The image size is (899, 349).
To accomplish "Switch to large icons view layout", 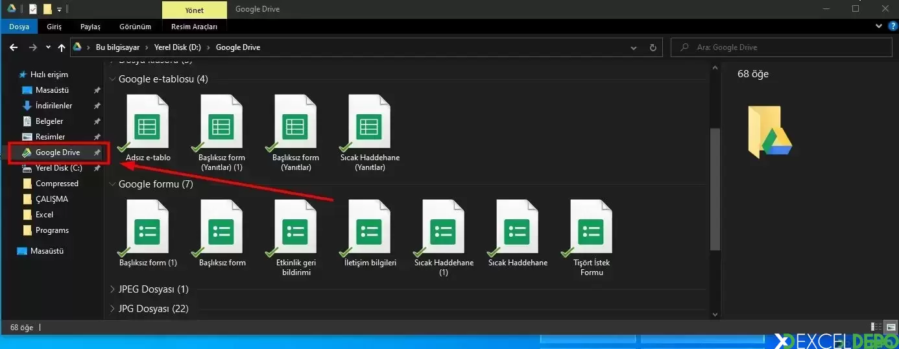I will (891, 327).
